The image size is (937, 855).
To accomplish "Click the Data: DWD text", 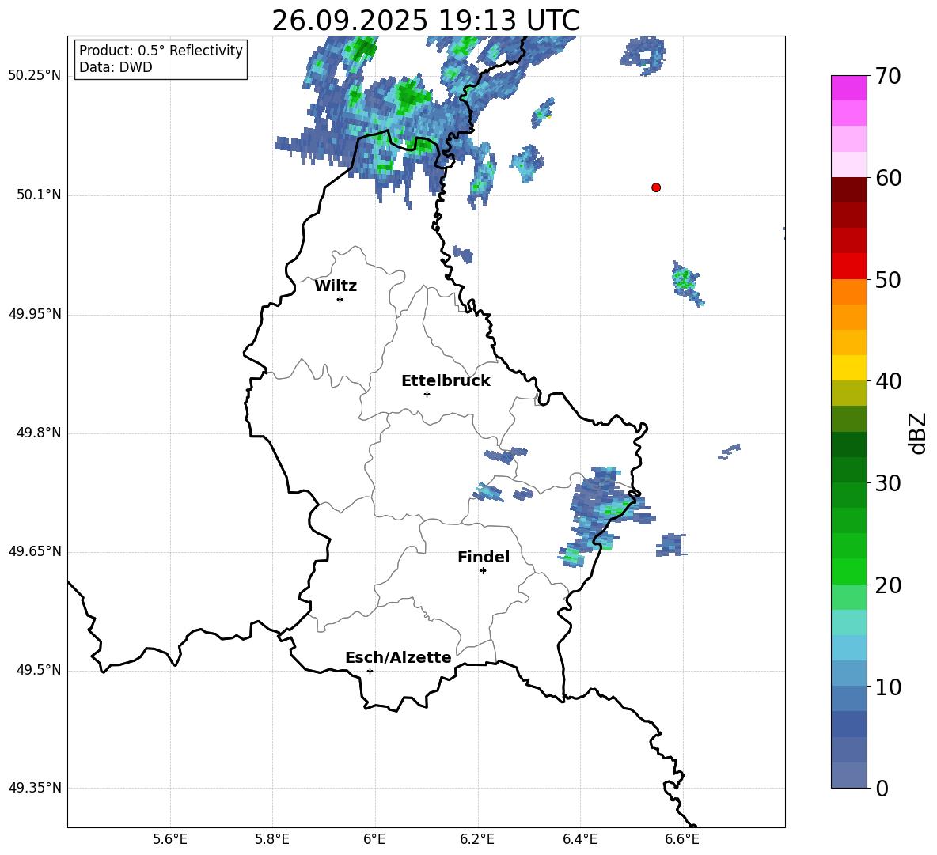I will click(x=116, y=67).
